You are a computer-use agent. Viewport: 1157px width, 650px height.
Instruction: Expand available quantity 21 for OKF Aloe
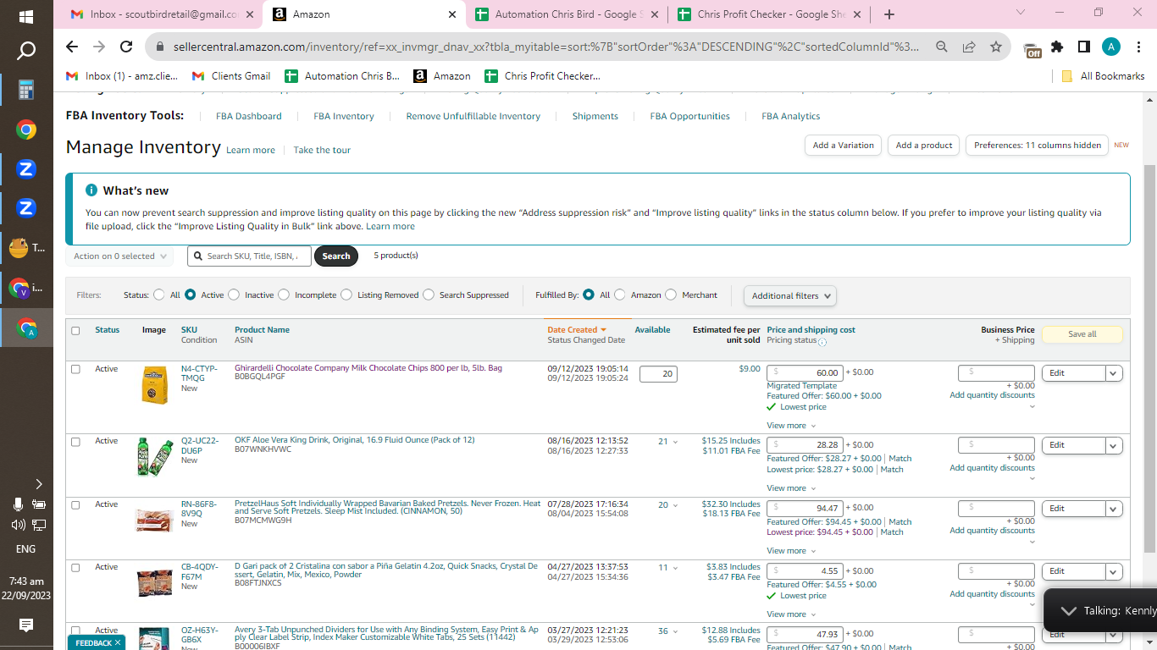pyautogui.click(x=668, y=442)
